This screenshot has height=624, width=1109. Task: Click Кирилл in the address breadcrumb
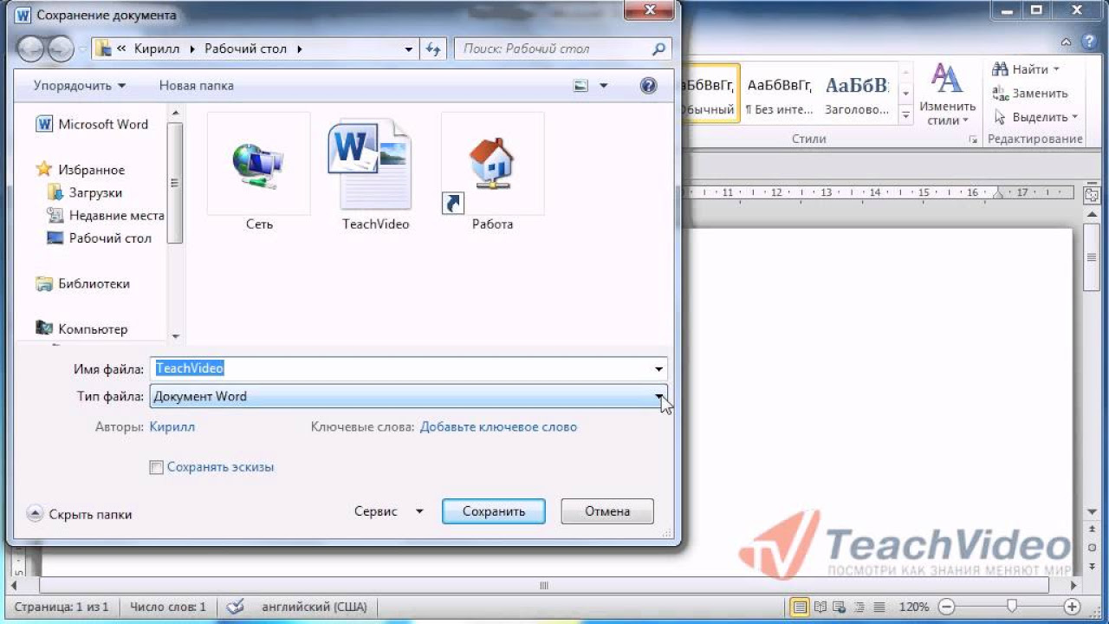156,49
